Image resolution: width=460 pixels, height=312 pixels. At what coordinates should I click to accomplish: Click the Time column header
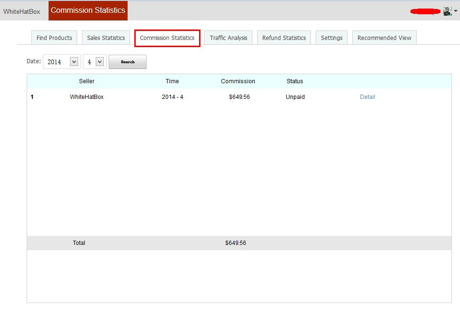click(172, 81)
